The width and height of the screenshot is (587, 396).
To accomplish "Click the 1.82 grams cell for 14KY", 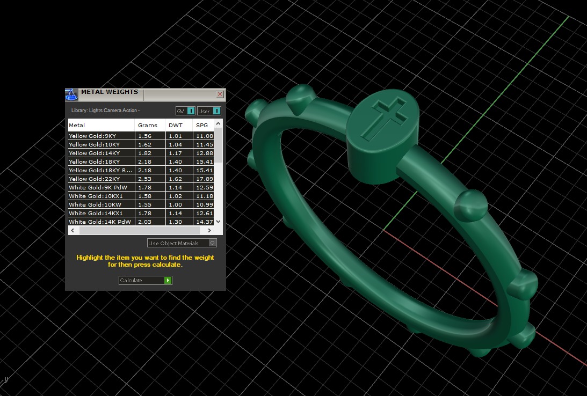I will pos(150,153).
